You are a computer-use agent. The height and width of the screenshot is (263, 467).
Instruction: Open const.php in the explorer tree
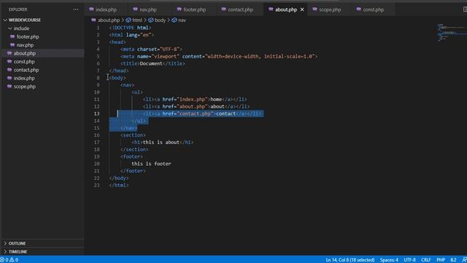point(24,61)
